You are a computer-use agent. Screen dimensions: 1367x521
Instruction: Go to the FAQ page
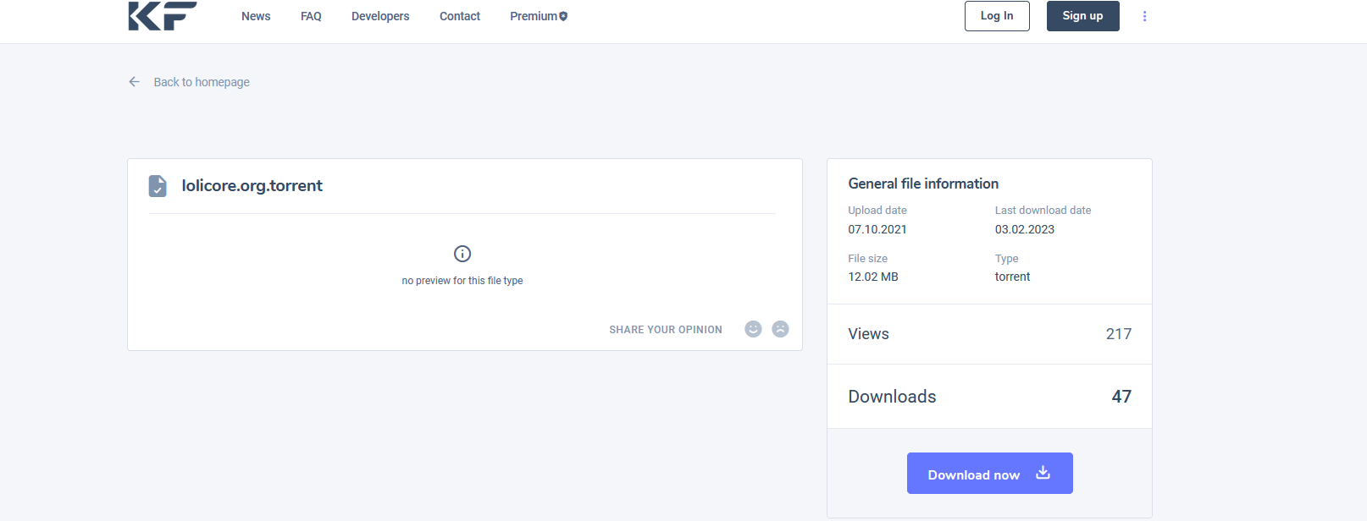[x=311, y=16]
